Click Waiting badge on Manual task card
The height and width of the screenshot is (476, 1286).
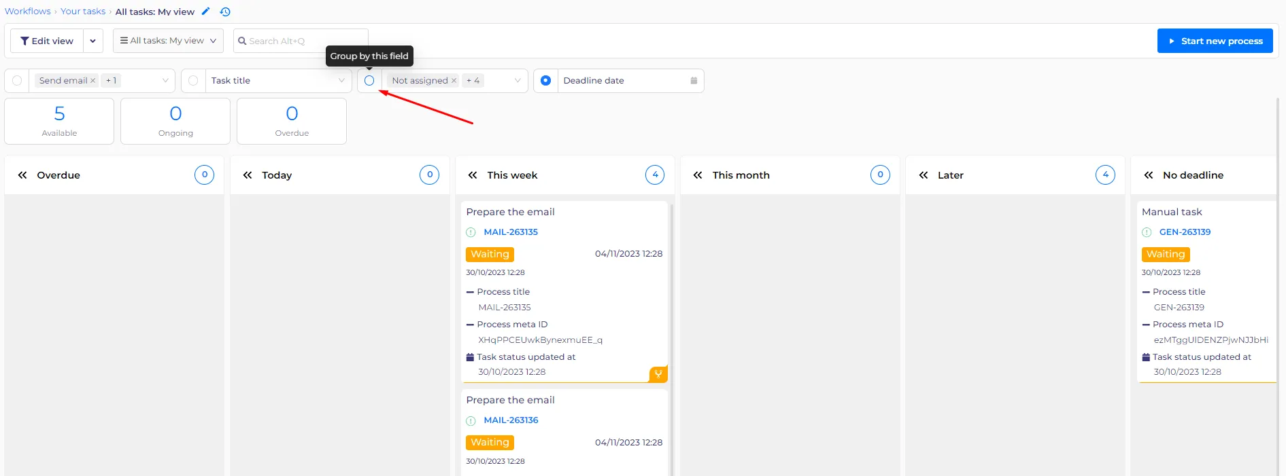(1166, 254)
